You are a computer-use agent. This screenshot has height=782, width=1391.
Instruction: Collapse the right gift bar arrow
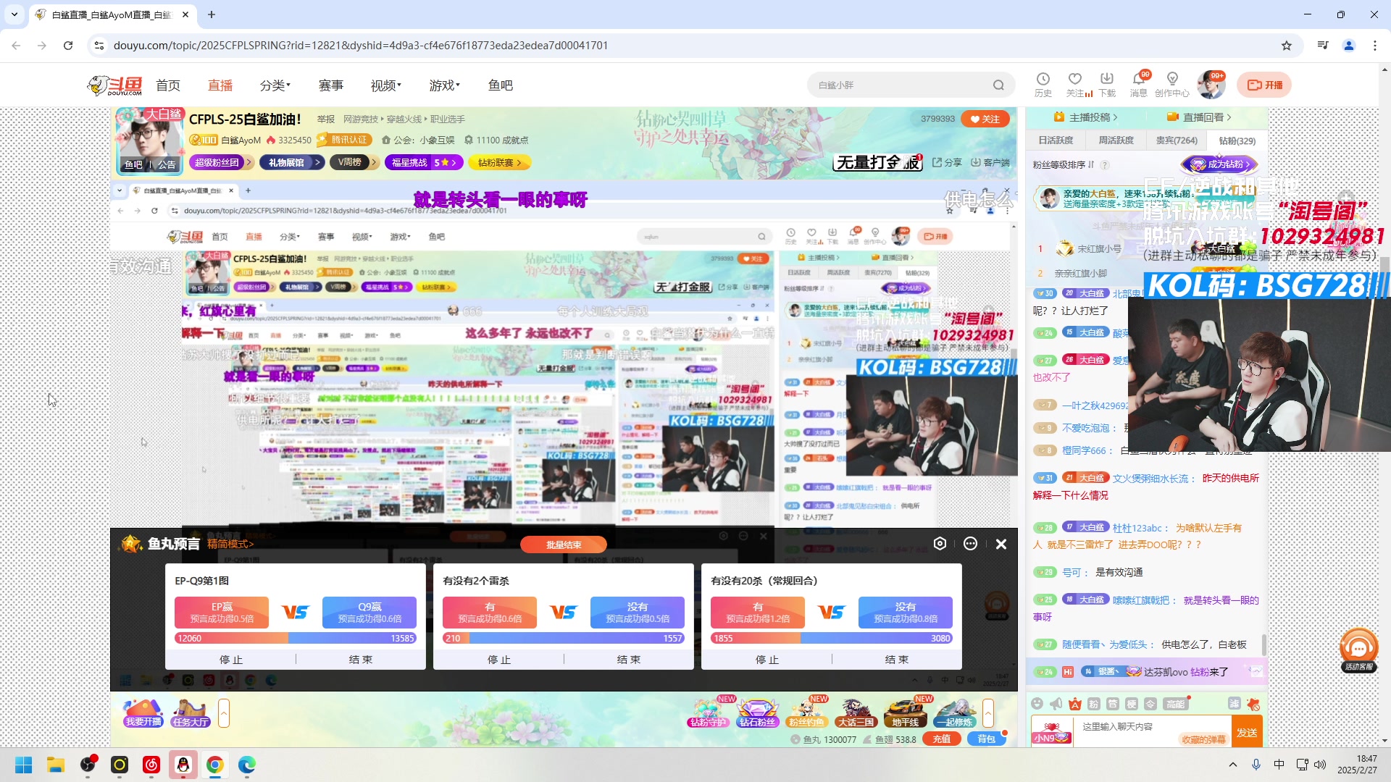[x=988, y=713]
